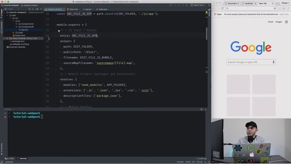This screenshot has height=164, width=291.
Task: Close the Document tab in Chrome
Action: pos(238,3)
